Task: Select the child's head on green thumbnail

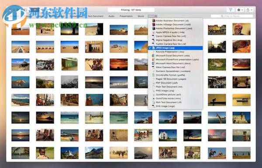Action: (45, 153)
